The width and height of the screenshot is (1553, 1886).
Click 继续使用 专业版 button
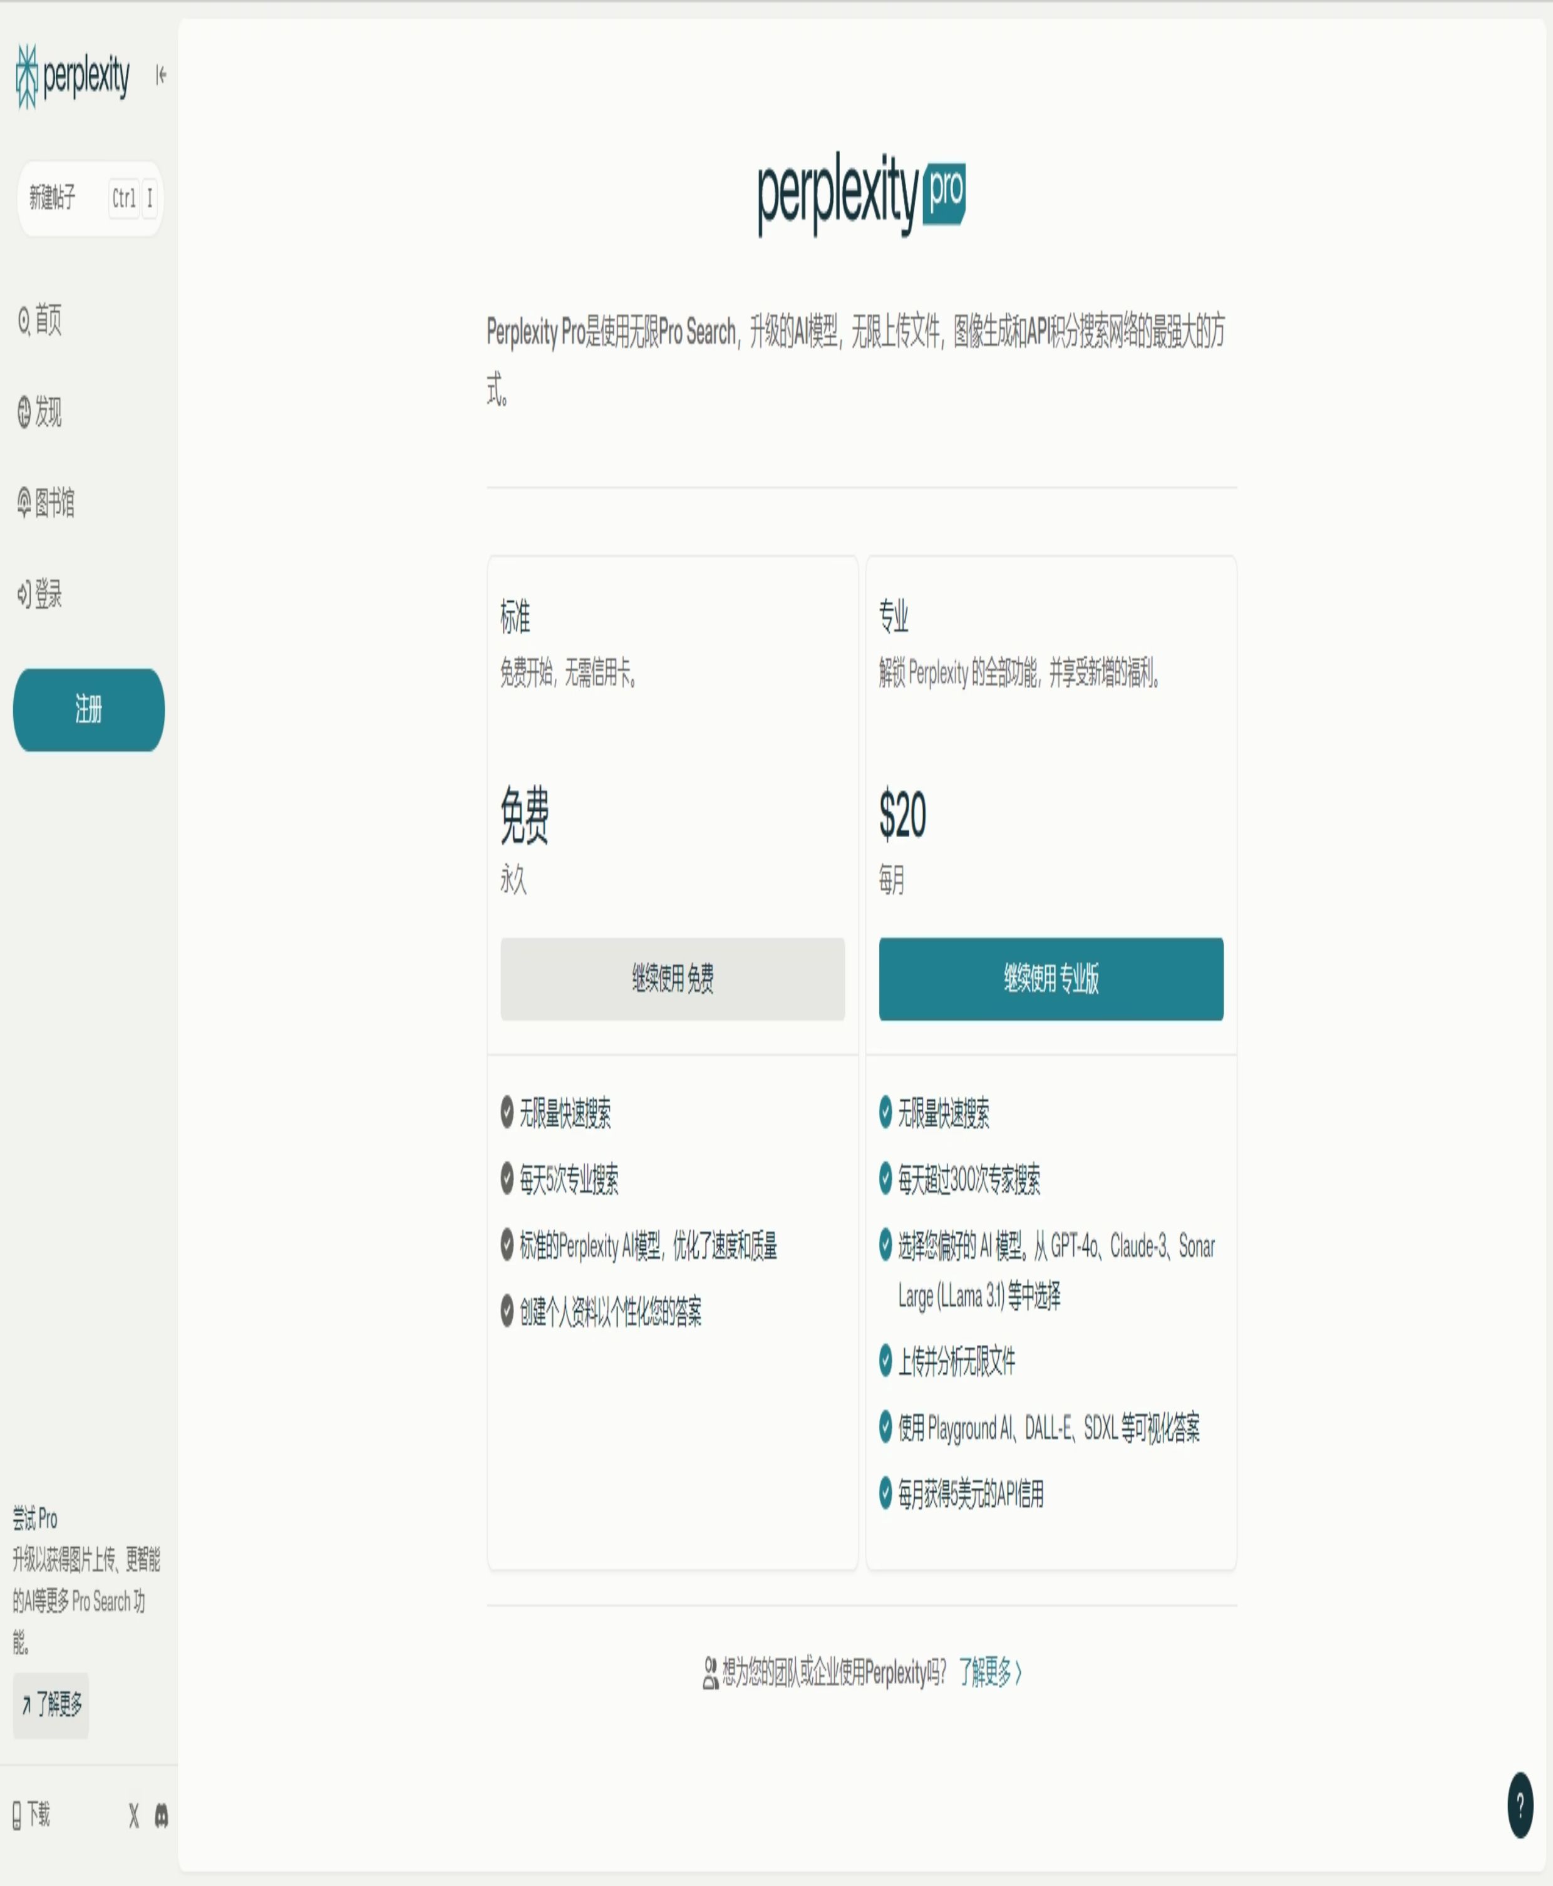(1050, 978)
